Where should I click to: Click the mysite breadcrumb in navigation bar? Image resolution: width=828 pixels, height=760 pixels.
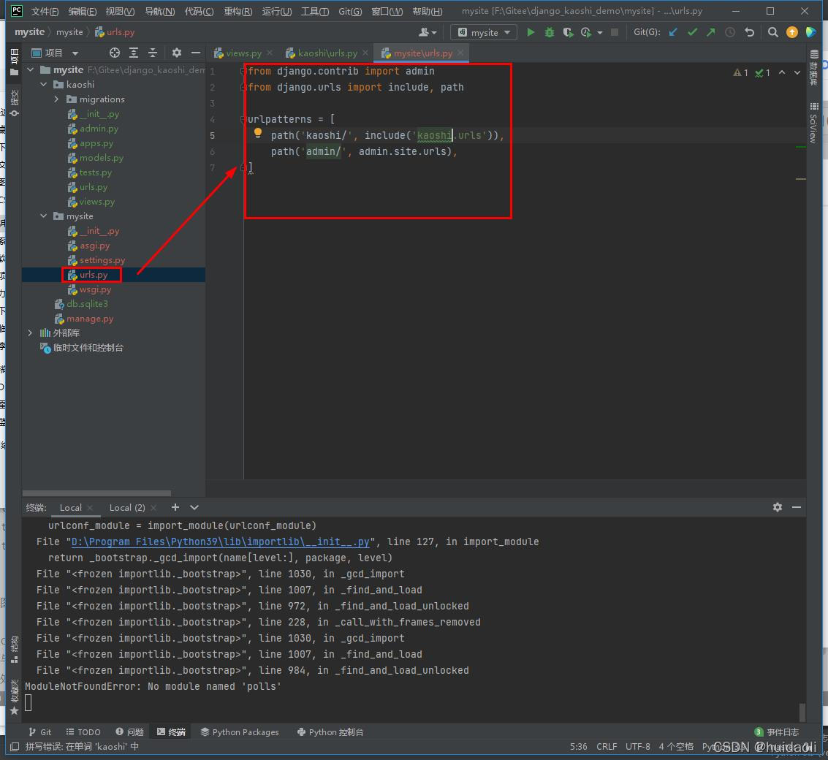29,32
